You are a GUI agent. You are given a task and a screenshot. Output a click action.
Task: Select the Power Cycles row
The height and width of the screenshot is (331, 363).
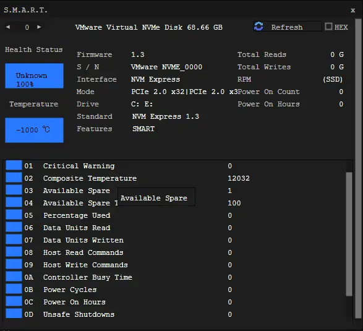click(175, 290)
